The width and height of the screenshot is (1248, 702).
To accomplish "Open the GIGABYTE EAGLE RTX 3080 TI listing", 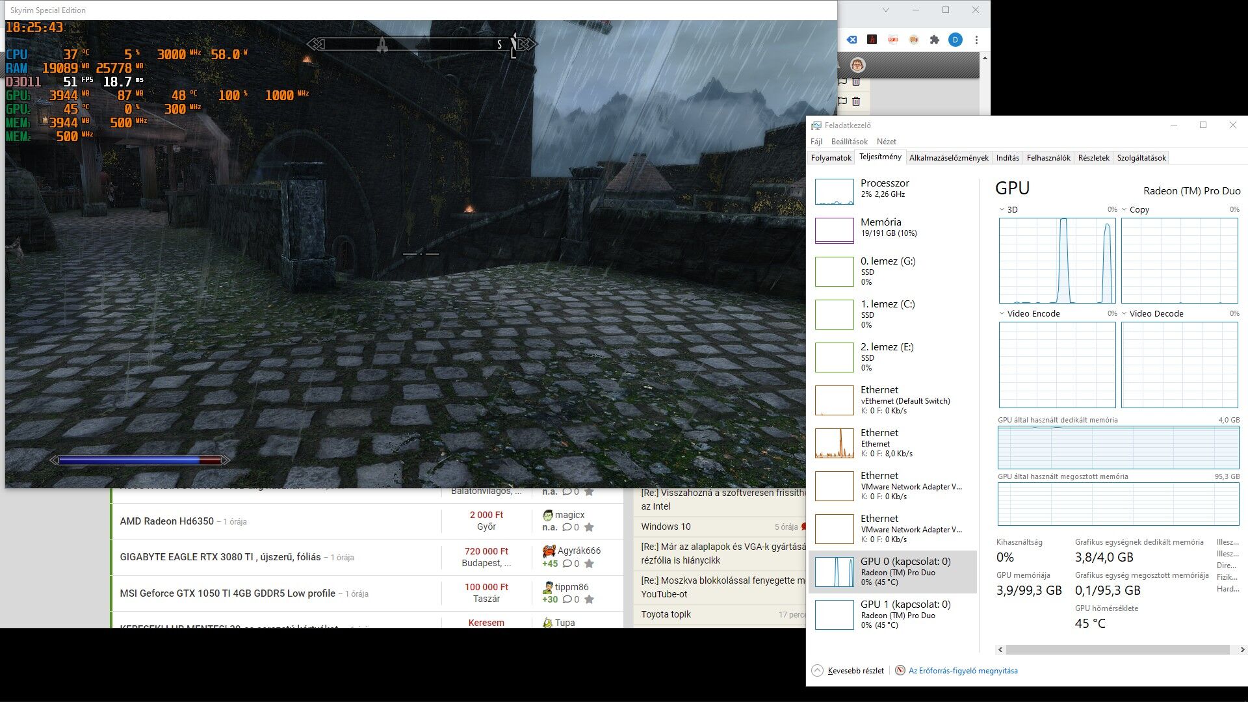I will [x=220, y=557].
